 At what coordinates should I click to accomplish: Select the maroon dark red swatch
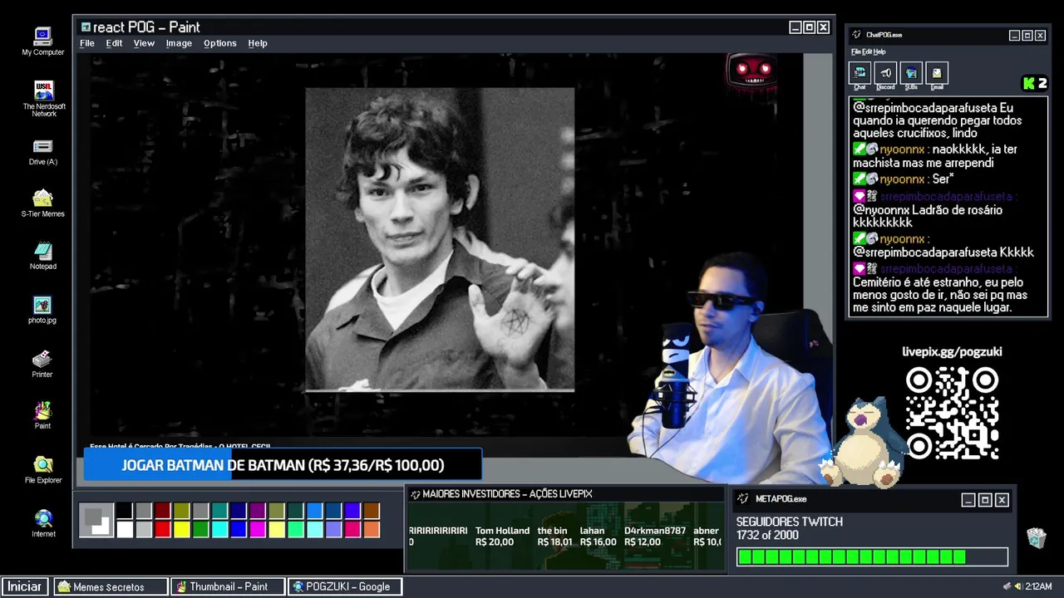(163, 511)
